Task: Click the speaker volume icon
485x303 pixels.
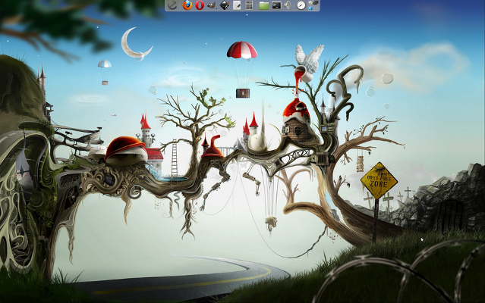Action: point(288,5)
